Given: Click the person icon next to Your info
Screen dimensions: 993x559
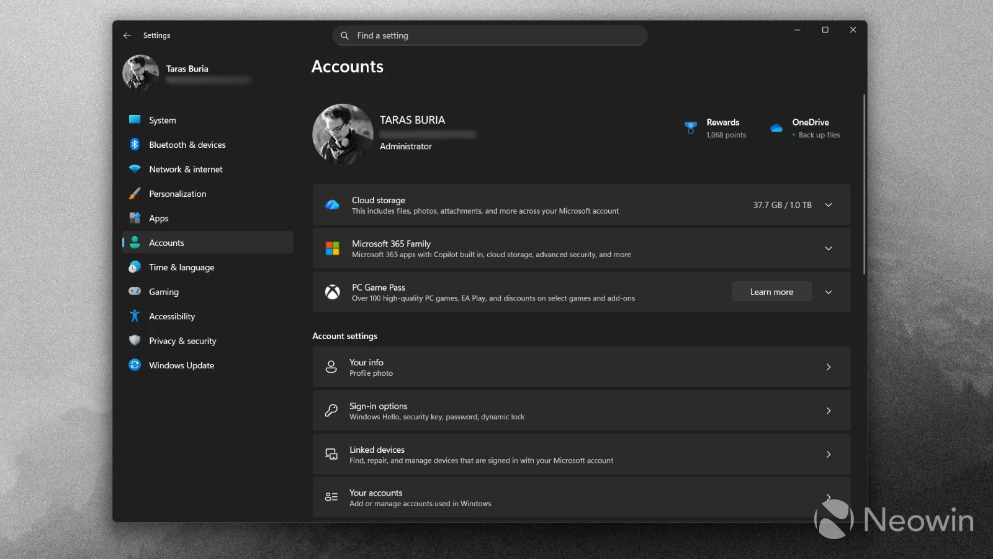Looking at the screenshot, I should [331, 366].
